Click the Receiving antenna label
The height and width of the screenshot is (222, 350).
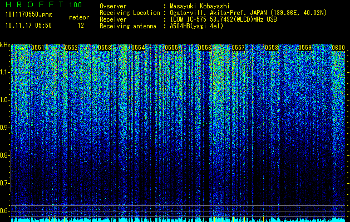pyautogui.click(x=128, y=26)
